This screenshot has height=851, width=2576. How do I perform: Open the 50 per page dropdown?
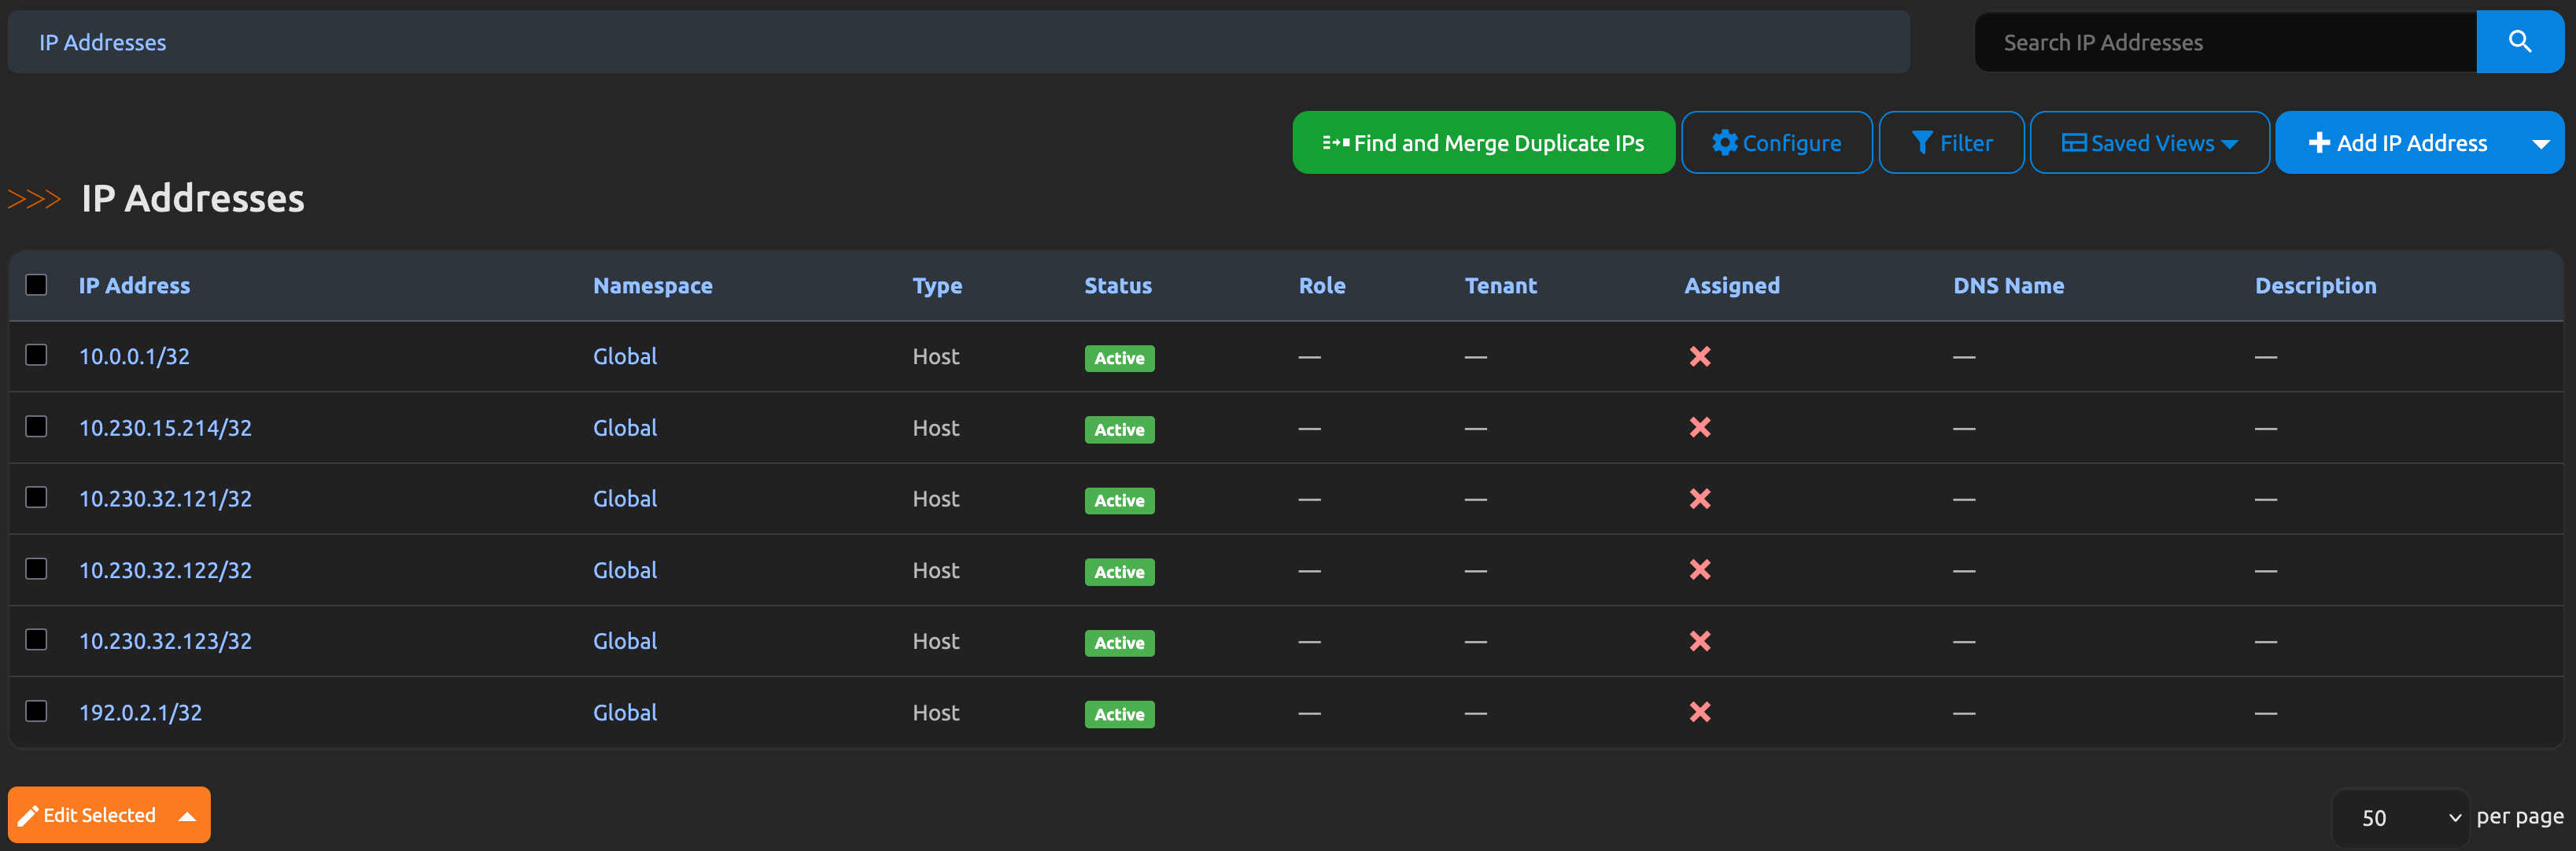tap(2400, 818)
